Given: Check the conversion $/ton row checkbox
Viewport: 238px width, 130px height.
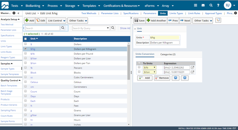Looking at the screenshot, I should pos(139,72).
